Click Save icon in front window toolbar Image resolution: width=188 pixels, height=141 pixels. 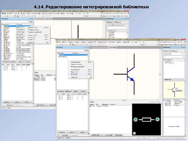pos(62,45)
